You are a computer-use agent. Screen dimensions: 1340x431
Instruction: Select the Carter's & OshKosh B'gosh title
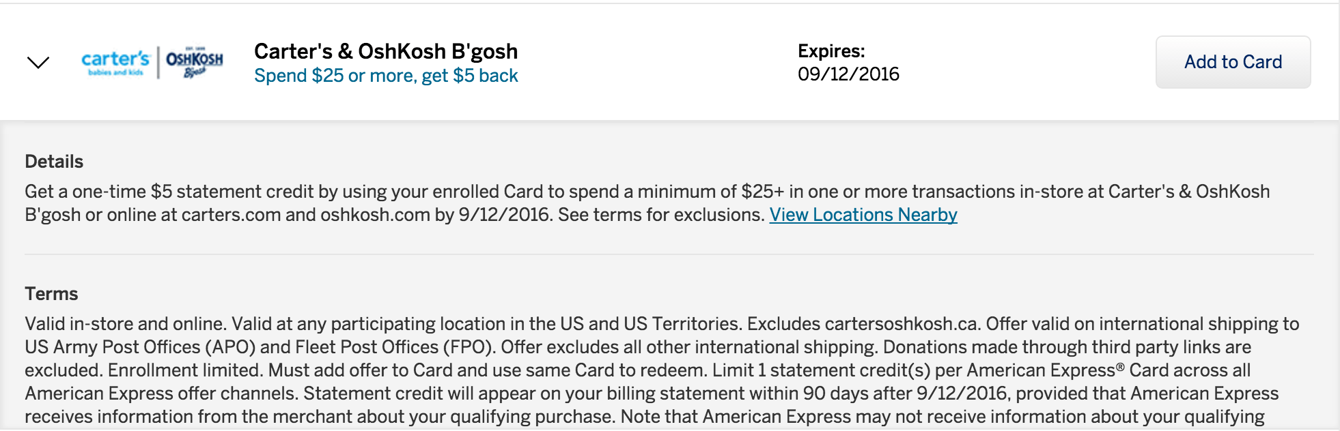(x=386, y=51)
